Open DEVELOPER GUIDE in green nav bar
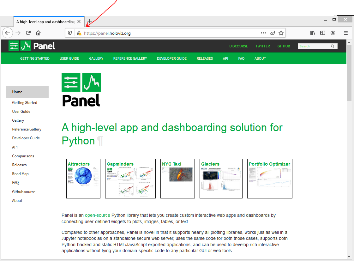This screenshot has height=261, width=354. [x=172, y=58]
